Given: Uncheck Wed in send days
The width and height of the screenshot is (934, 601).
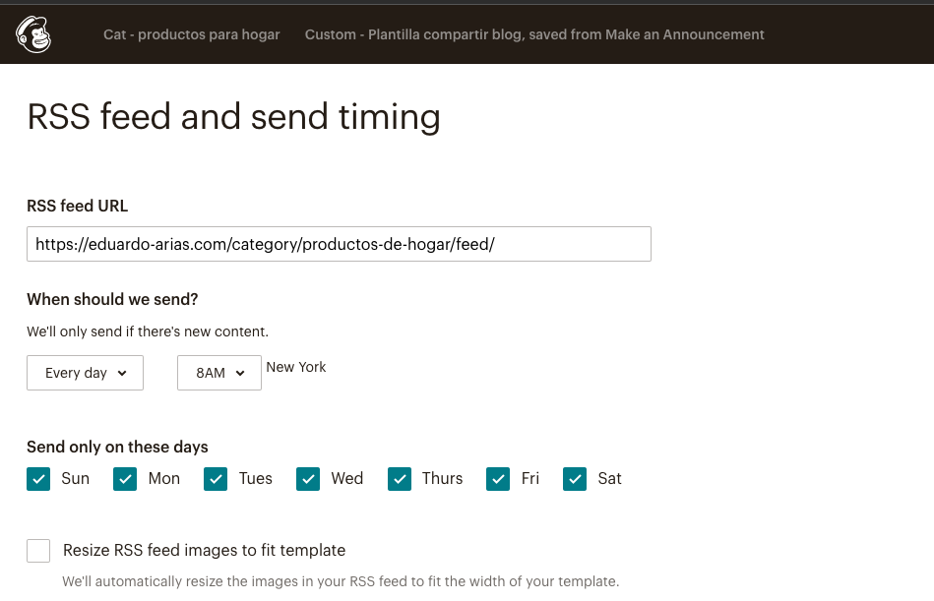Looking at the screenshot, I should pyautogui.click(x=308, y=479).
